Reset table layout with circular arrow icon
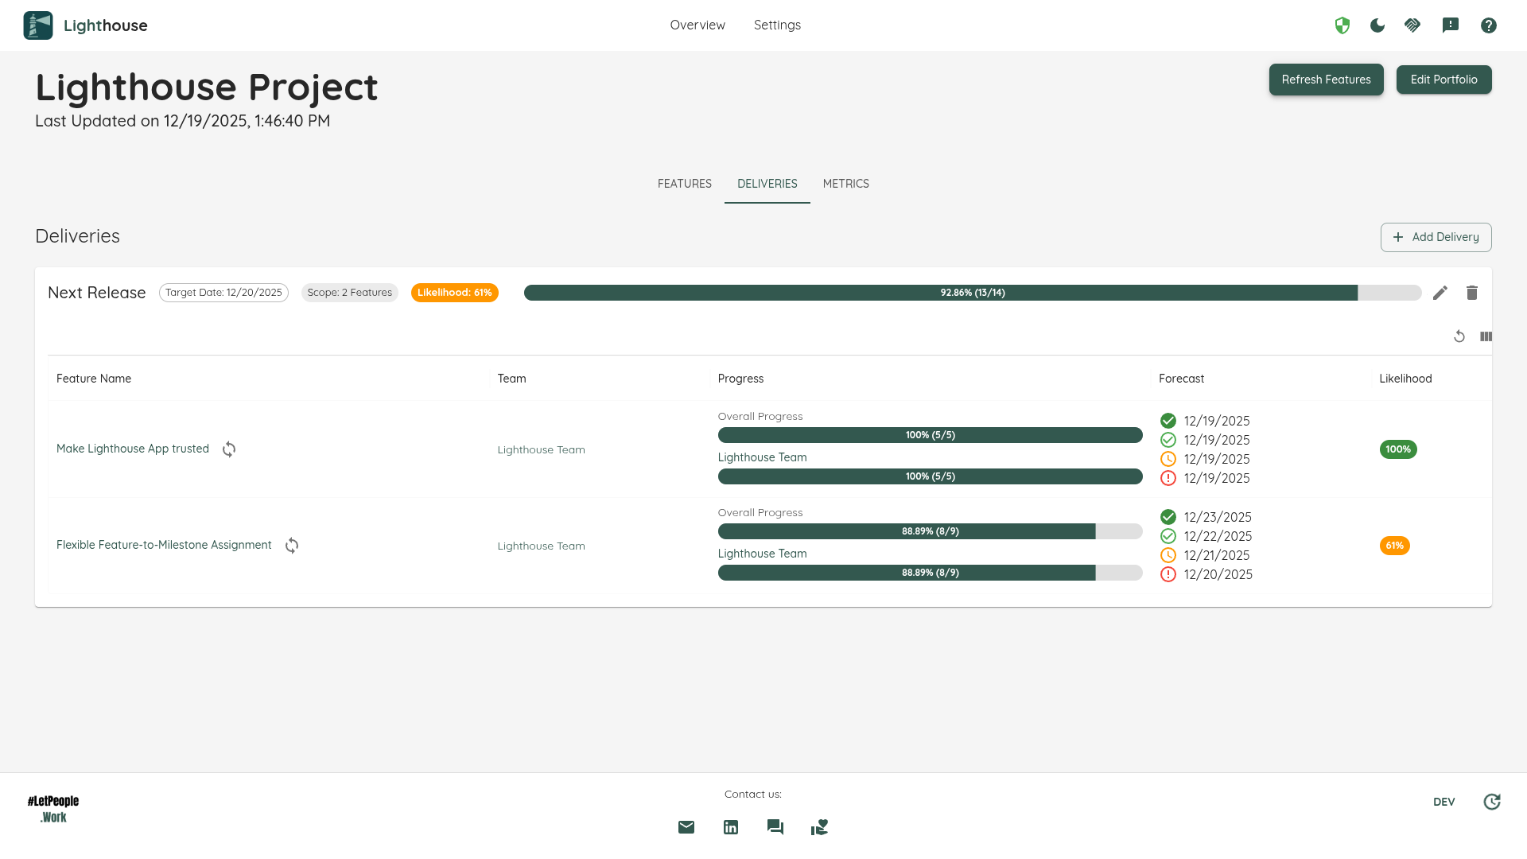The width and height of the screenshot is (1527, 859). tap(1459, 336)
